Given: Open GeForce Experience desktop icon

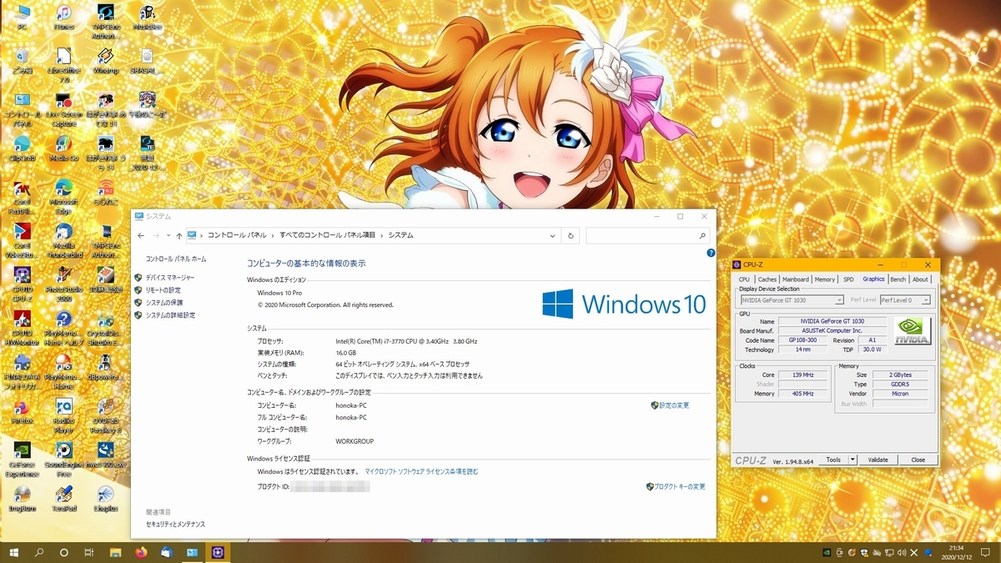Looking at the screenshot, I should click(23, 458).
